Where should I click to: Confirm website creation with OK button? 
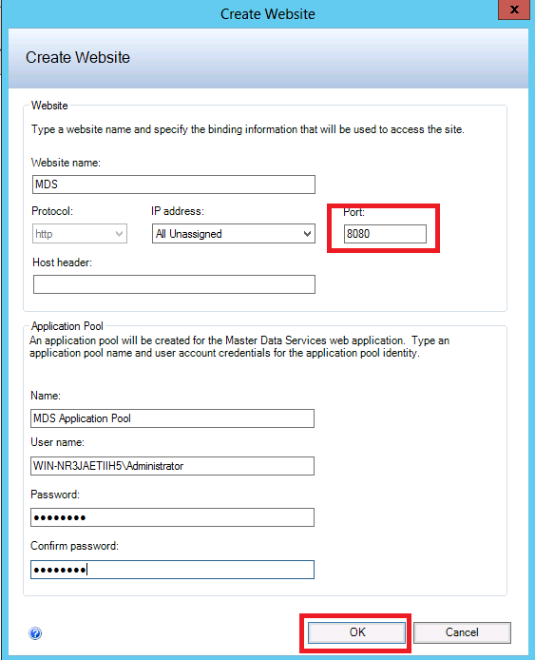(x=356, y=632)
